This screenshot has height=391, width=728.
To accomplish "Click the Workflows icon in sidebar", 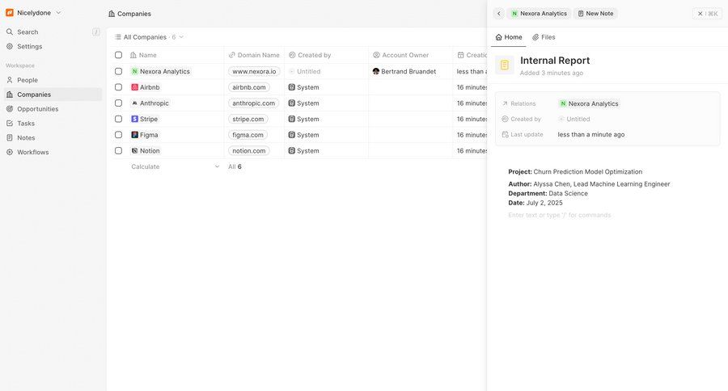I will click(x=10, y=152).
